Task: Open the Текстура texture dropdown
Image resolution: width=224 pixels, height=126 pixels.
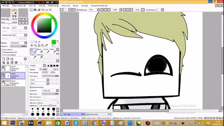Action: [x=19, y=28]
